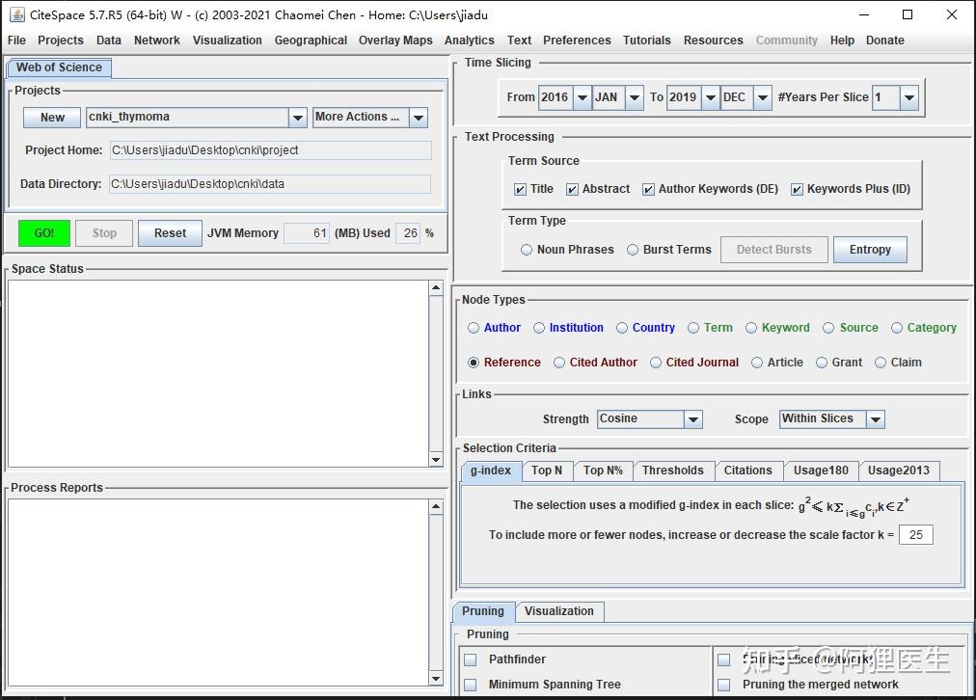Open the Preferences menu
The height and width of the screenshot is (700, 976).
[577, 40]
